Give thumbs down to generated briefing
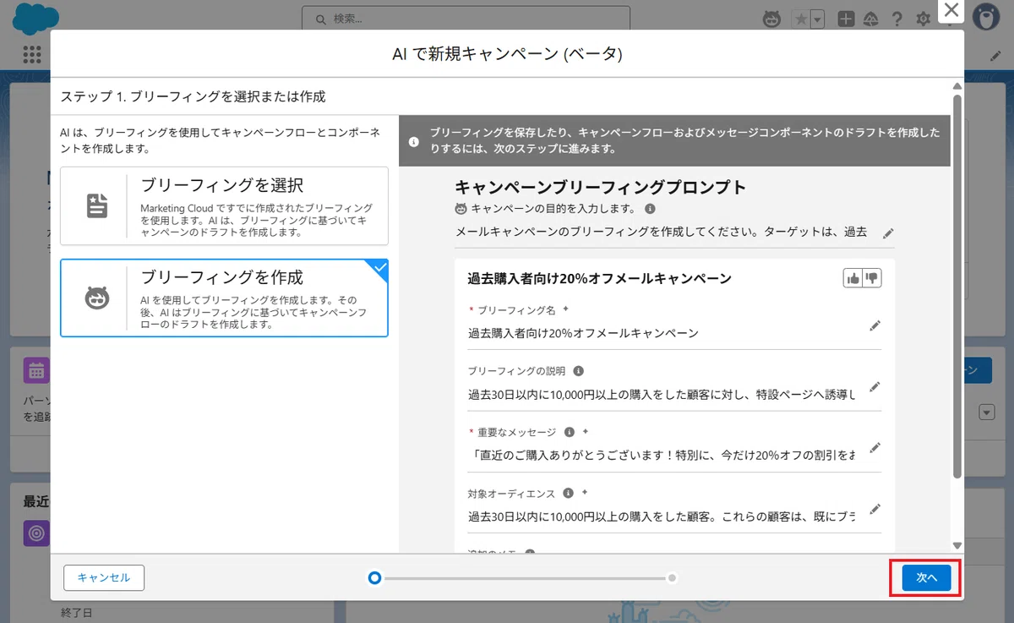This screenshot has width=1014, height=623. pyautogui.click(x=872, y=278)
